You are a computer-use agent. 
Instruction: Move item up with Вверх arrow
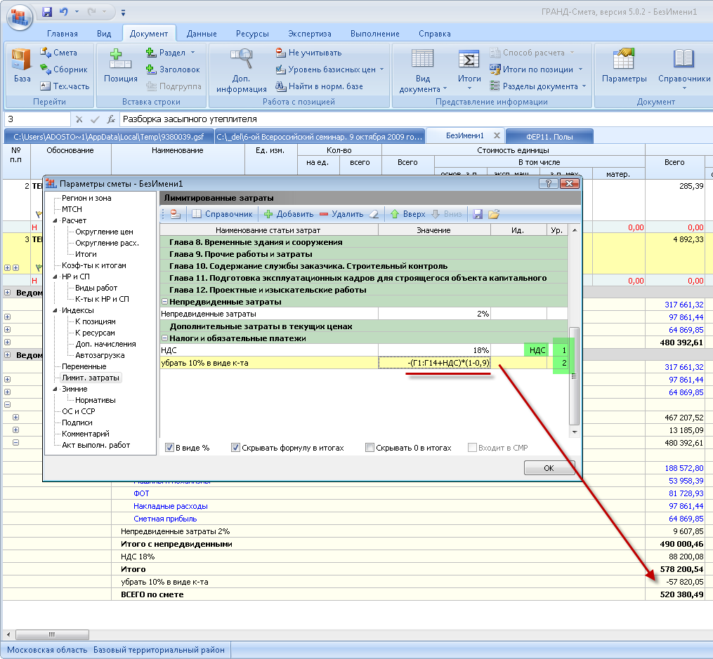(x=407, y=214)
